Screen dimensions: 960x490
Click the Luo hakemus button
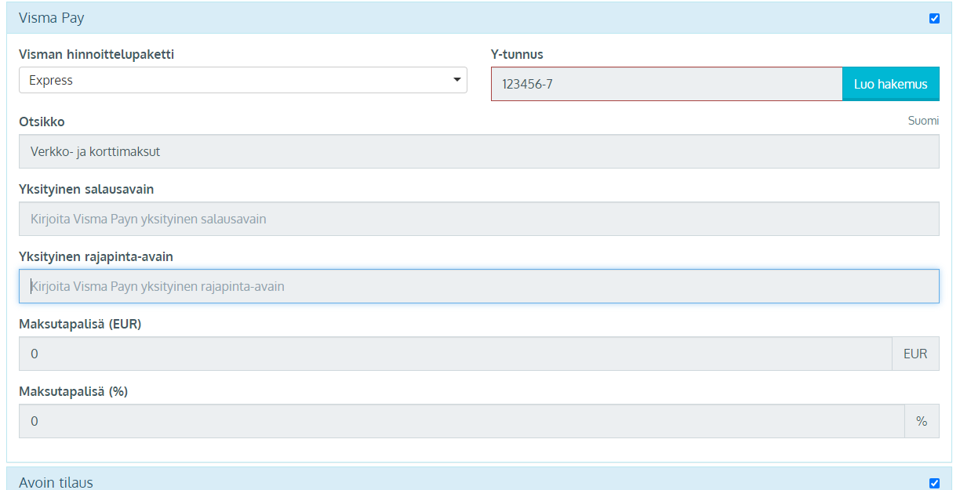[891, 84]
